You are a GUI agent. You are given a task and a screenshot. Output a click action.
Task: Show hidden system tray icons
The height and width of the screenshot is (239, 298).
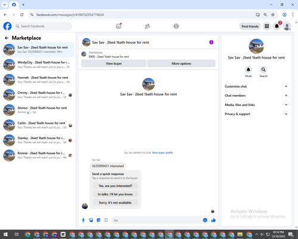tap(256, 234)
